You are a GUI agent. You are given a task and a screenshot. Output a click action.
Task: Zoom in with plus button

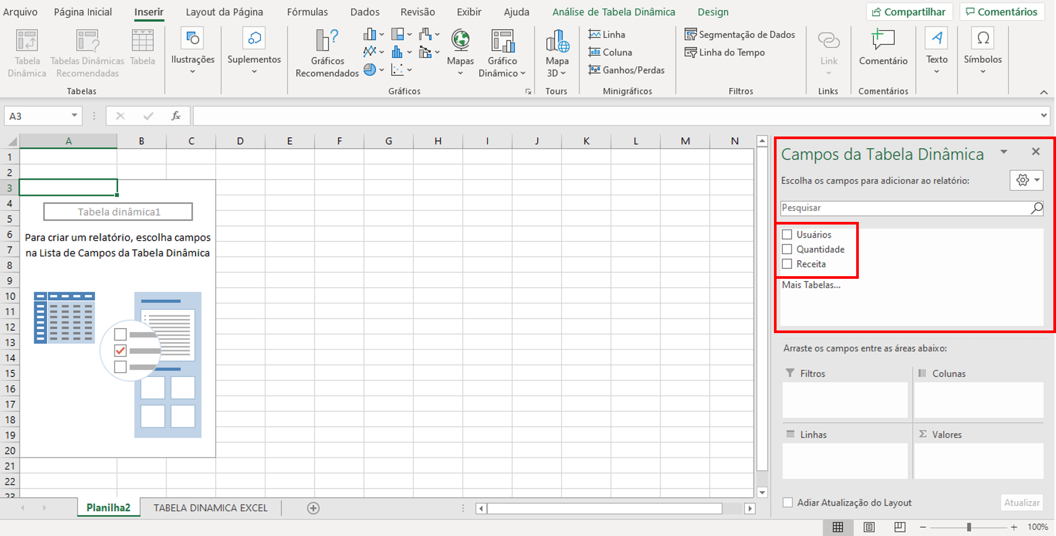pos(1013,527)
